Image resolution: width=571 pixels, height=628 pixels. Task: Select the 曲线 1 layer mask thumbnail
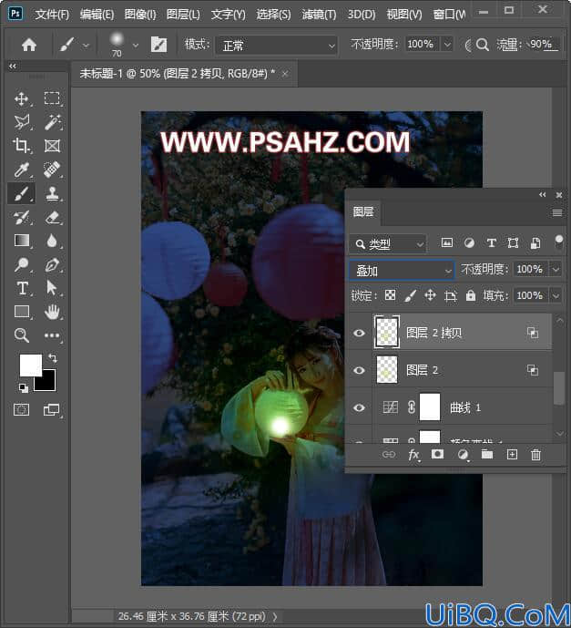tap(430, 407)
